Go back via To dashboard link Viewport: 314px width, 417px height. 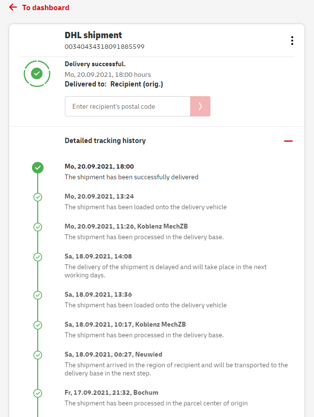[45, 8]
